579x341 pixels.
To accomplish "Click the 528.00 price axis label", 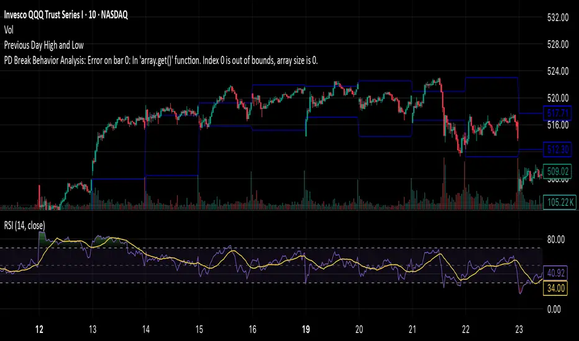I will pyautogui.click(x=558, y=44).
